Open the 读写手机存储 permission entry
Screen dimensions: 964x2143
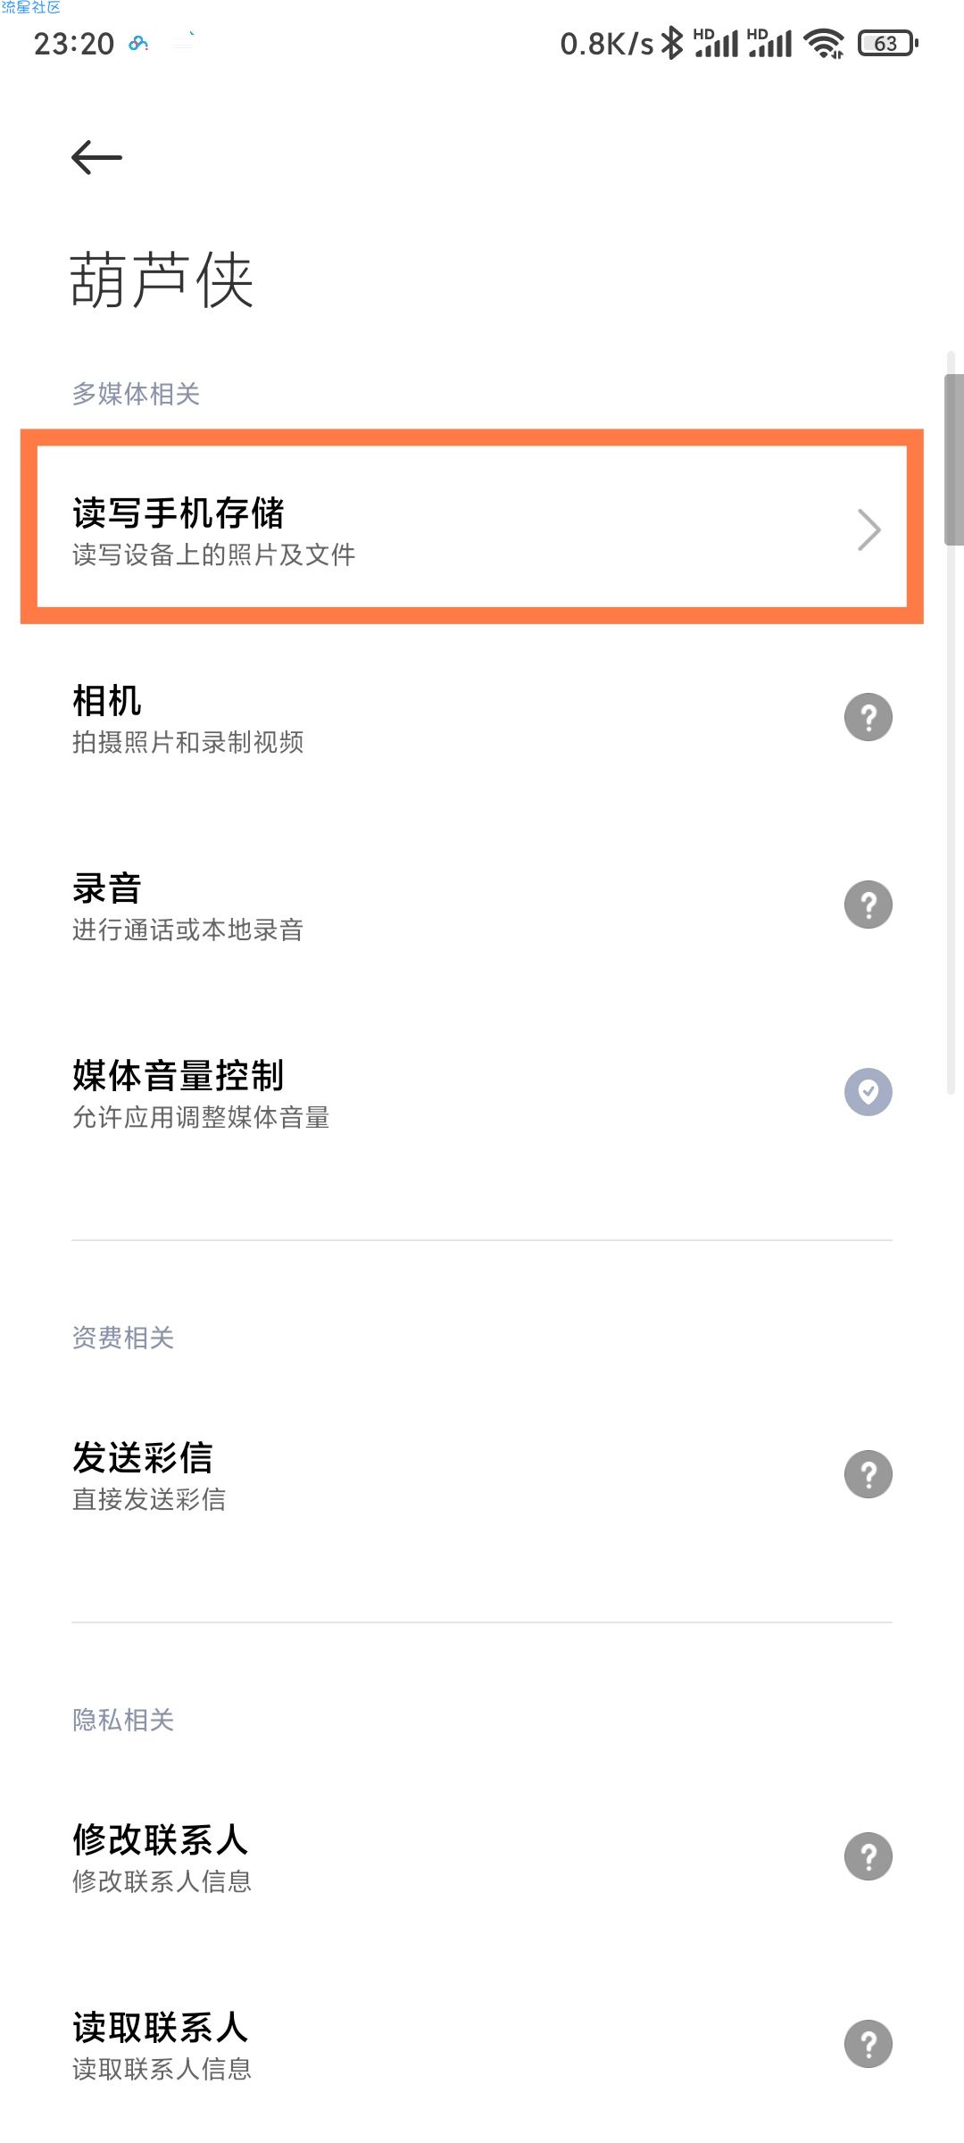472,527
